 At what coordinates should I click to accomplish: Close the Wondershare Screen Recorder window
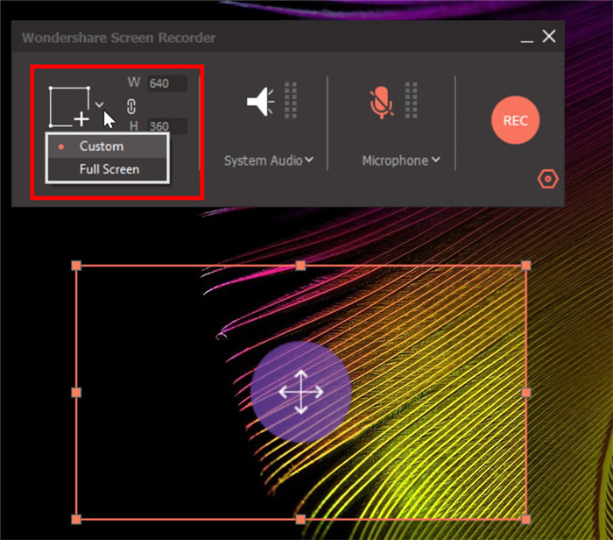click(x=549, y=37)
